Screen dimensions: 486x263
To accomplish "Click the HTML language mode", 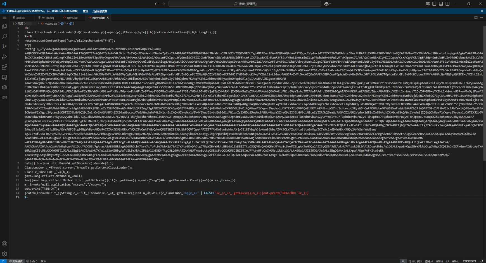I will point(455,261).
